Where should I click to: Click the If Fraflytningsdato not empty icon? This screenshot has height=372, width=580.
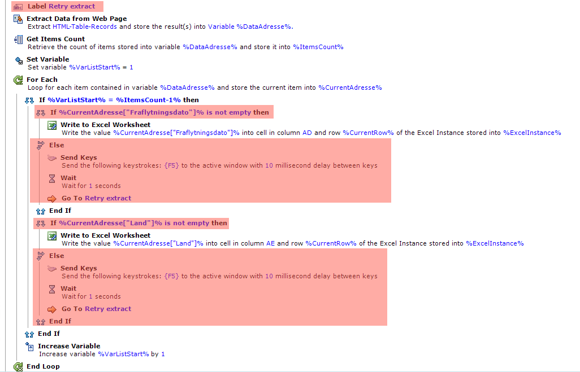point(41,113)
